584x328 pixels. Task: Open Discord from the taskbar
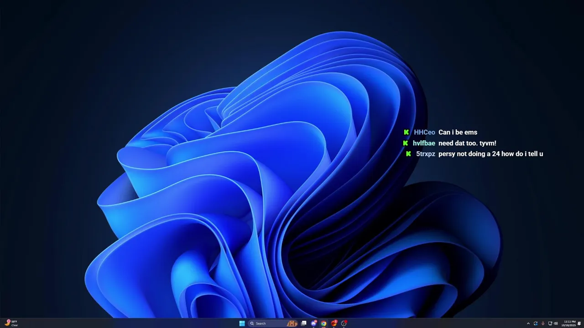coord(314,323)
